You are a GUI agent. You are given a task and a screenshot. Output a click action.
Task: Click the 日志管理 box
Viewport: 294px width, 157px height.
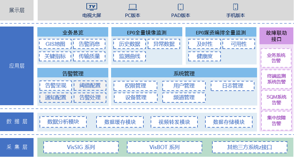pyautogui.click(x=232, y=86)
